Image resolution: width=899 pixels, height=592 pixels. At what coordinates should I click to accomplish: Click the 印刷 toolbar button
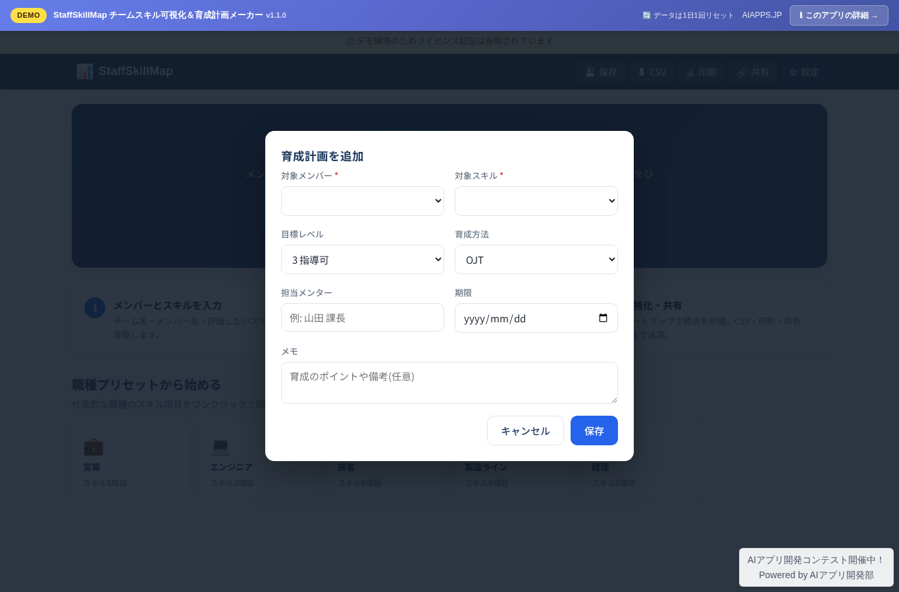coord(702,72)
